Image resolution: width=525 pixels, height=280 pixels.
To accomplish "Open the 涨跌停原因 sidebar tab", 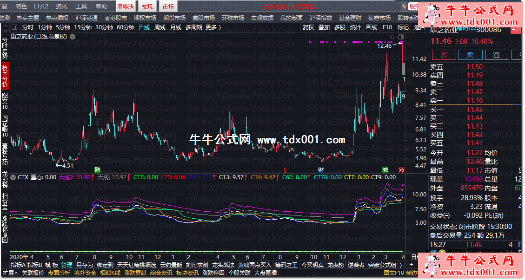I will [5, 229].
